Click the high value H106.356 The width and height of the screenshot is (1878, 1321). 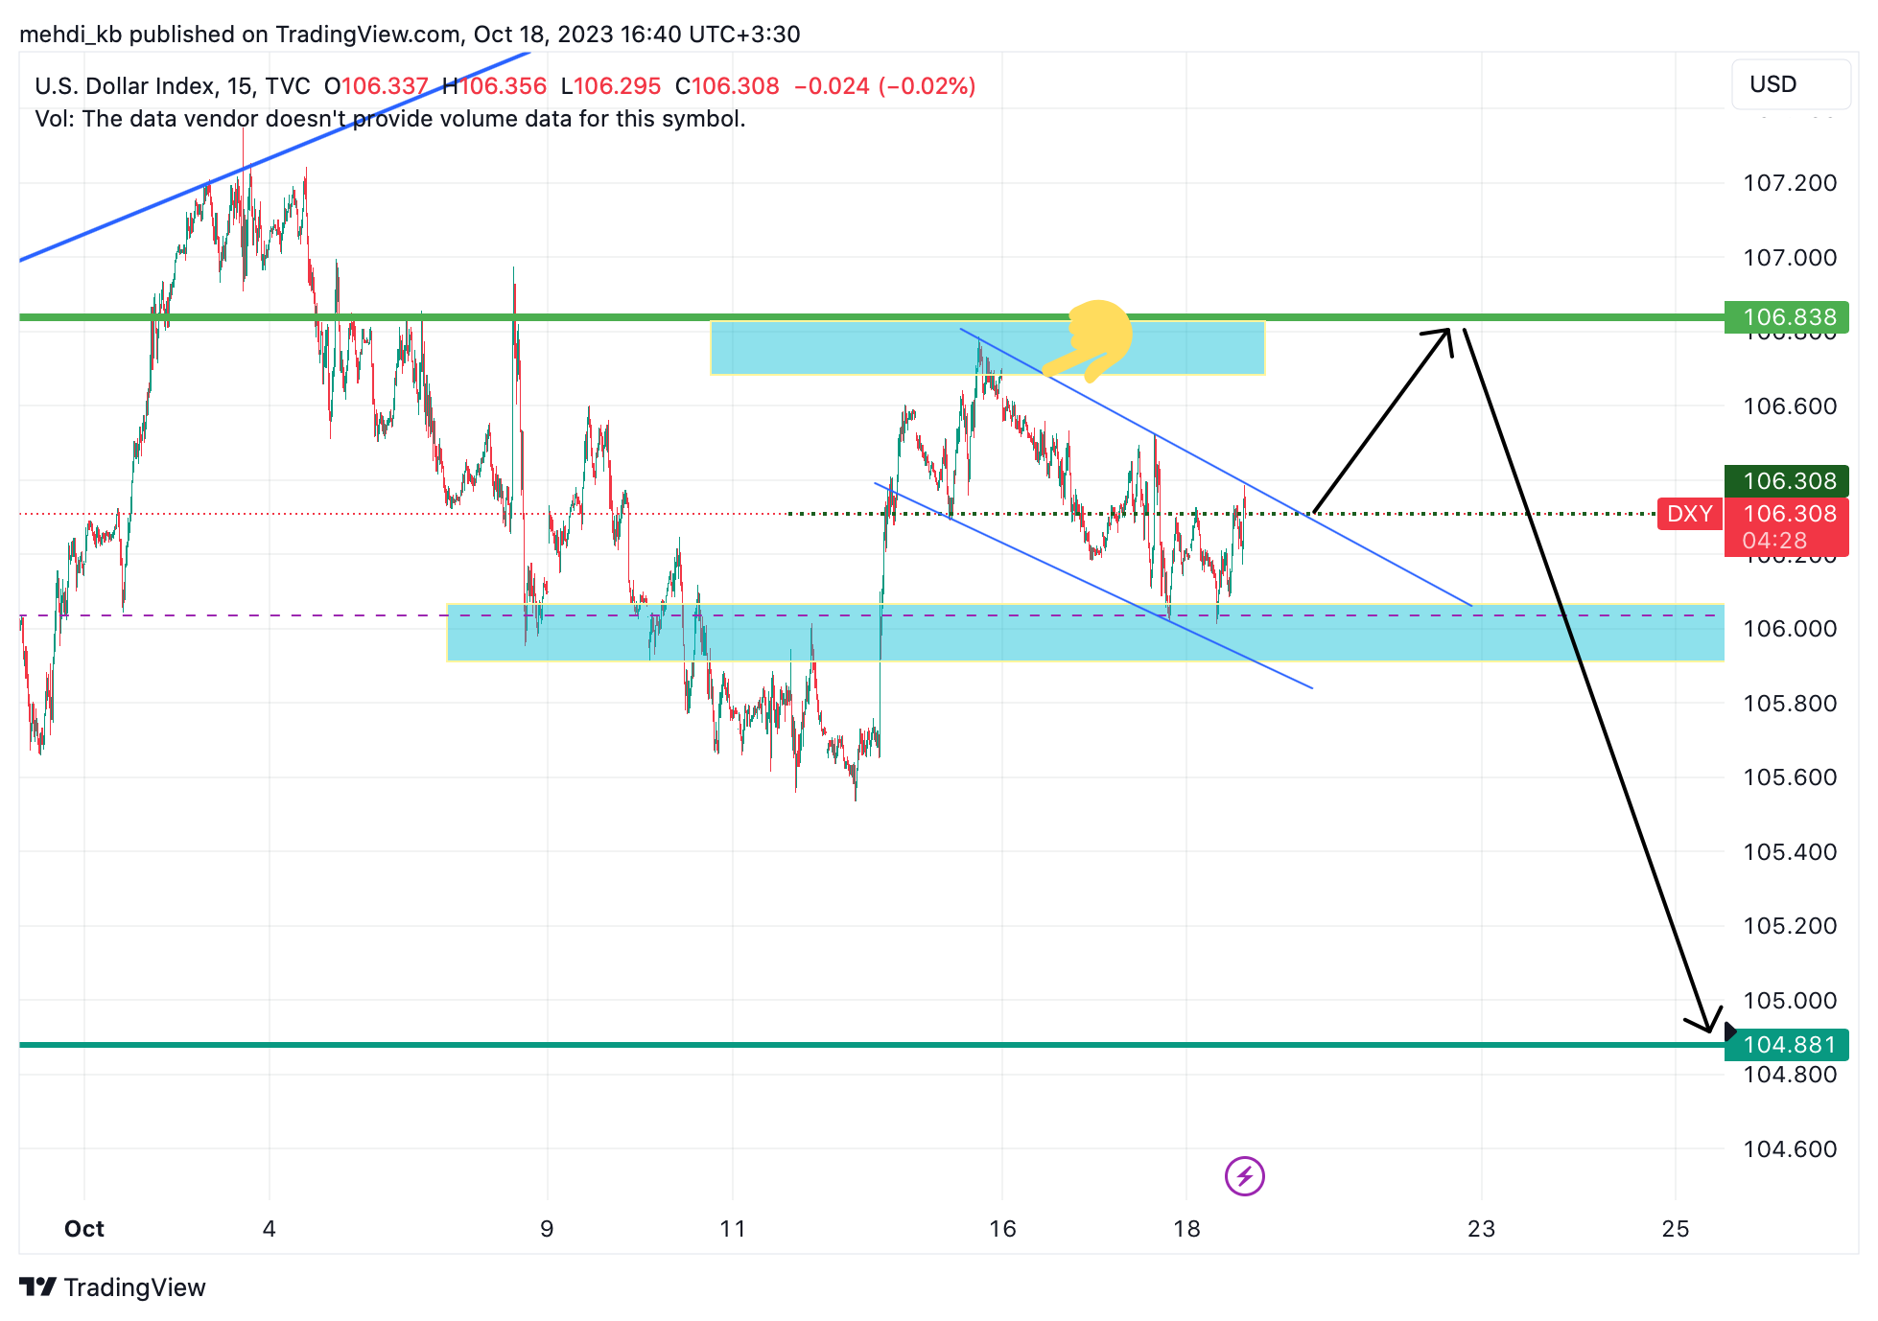pos(494,86)
